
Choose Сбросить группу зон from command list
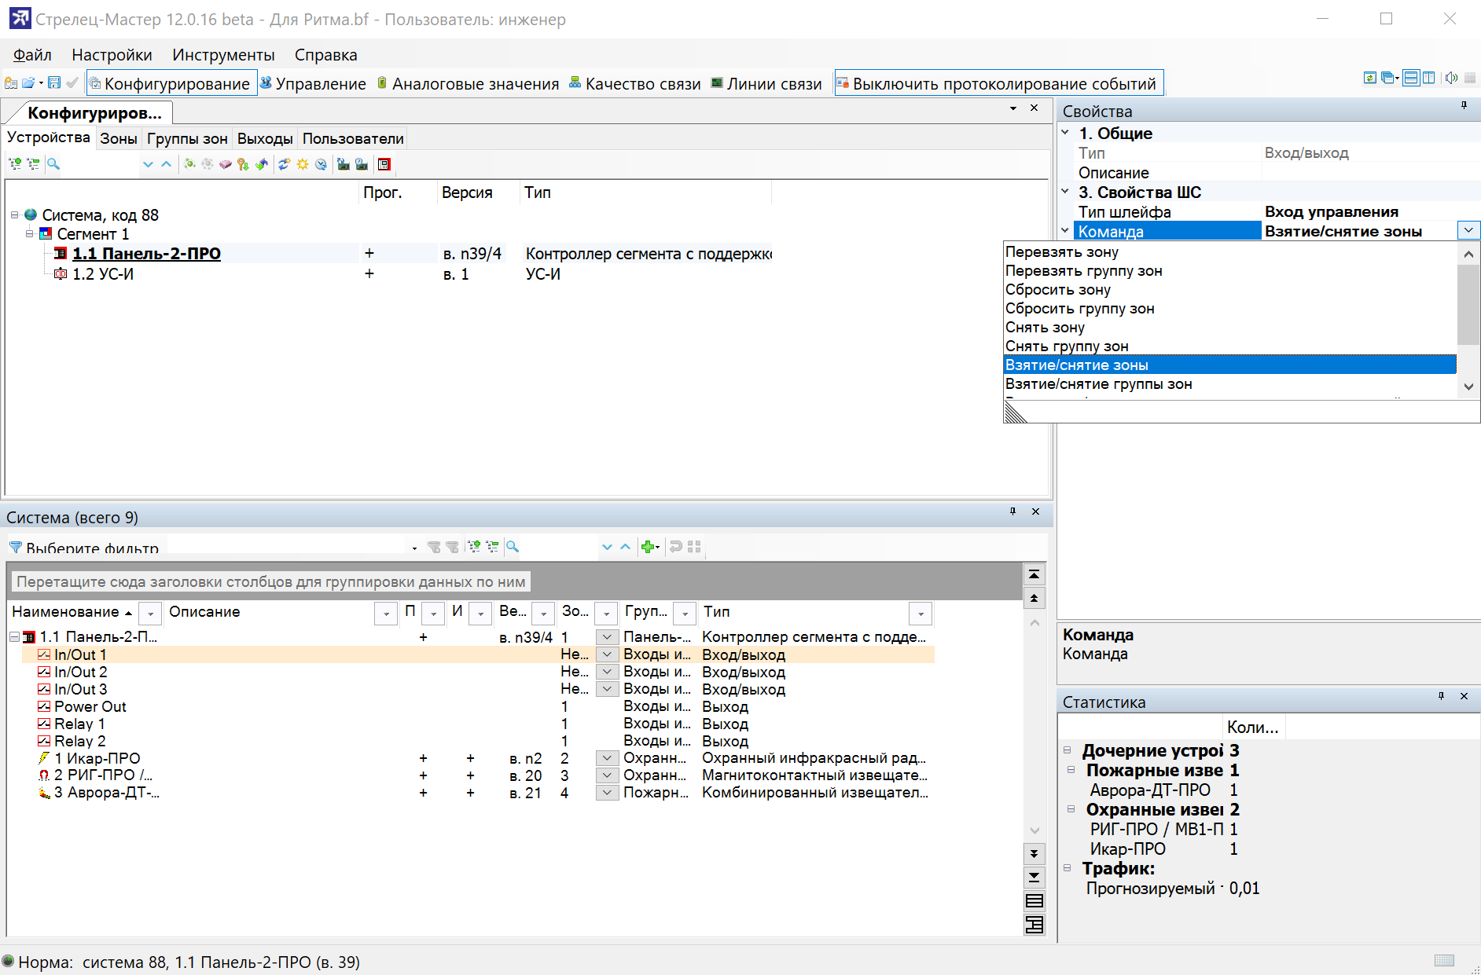pos(1229,309)
